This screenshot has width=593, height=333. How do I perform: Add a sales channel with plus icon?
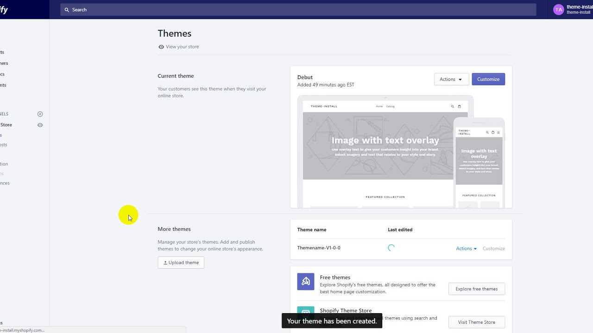(x=40, y=114)
